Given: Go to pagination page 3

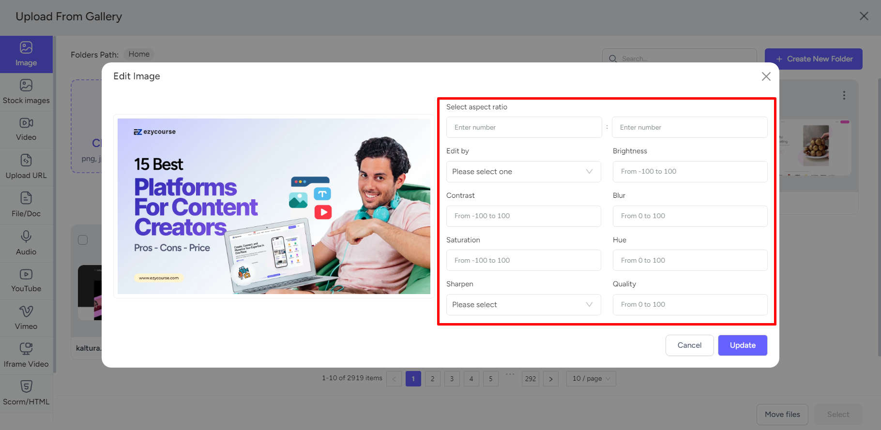Looking at the screenshot, I should (x=452, y=379).
